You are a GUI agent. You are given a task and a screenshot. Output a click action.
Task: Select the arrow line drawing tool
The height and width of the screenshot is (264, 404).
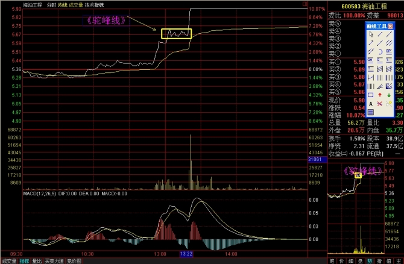(370, 43)
